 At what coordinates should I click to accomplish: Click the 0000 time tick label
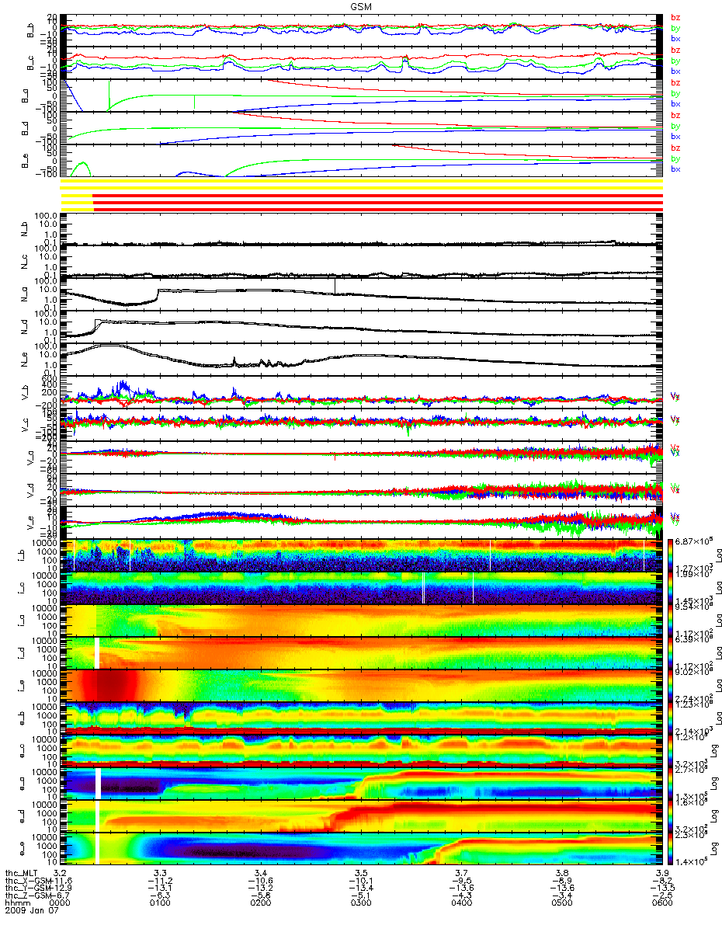pyautogui.click(x=61, y=904)
